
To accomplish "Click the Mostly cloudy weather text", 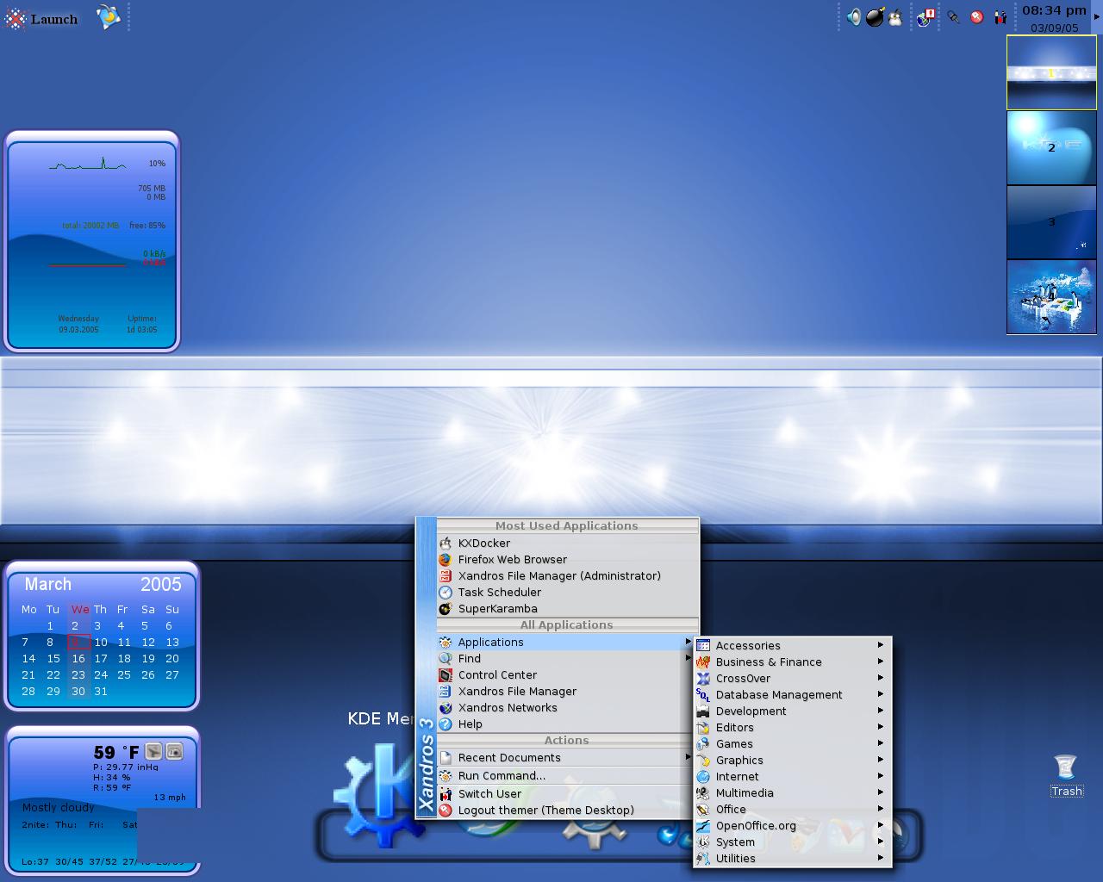I will pyautogui.click(x=59, y=808).
